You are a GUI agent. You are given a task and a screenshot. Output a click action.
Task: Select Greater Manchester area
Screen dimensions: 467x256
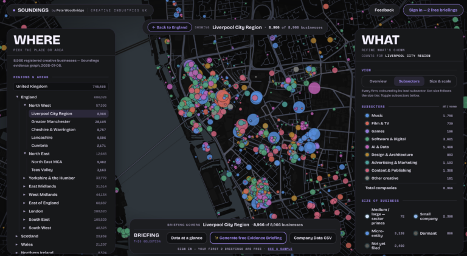click(x=69, y=121)
